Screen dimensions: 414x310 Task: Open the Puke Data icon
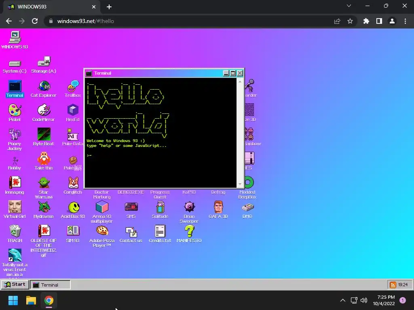point(72,135)
